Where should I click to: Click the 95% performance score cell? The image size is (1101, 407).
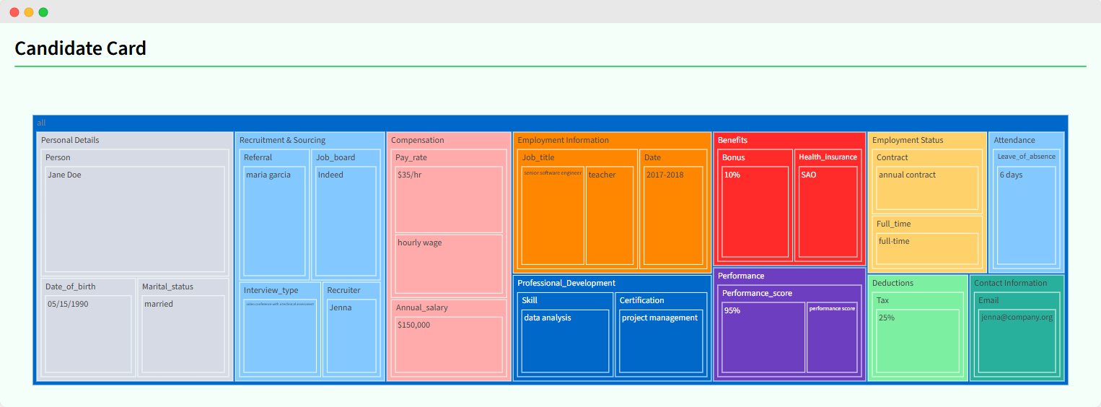(x=763, y=337)
